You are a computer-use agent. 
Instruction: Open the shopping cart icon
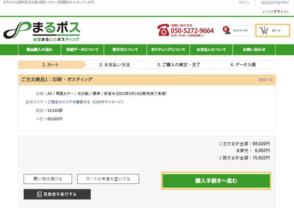(x=263, y=31)
